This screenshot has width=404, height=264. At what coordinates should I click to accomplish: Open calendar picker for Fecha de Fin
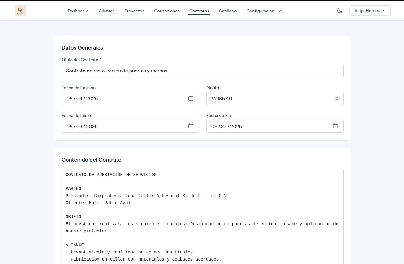tap(336, 126)
